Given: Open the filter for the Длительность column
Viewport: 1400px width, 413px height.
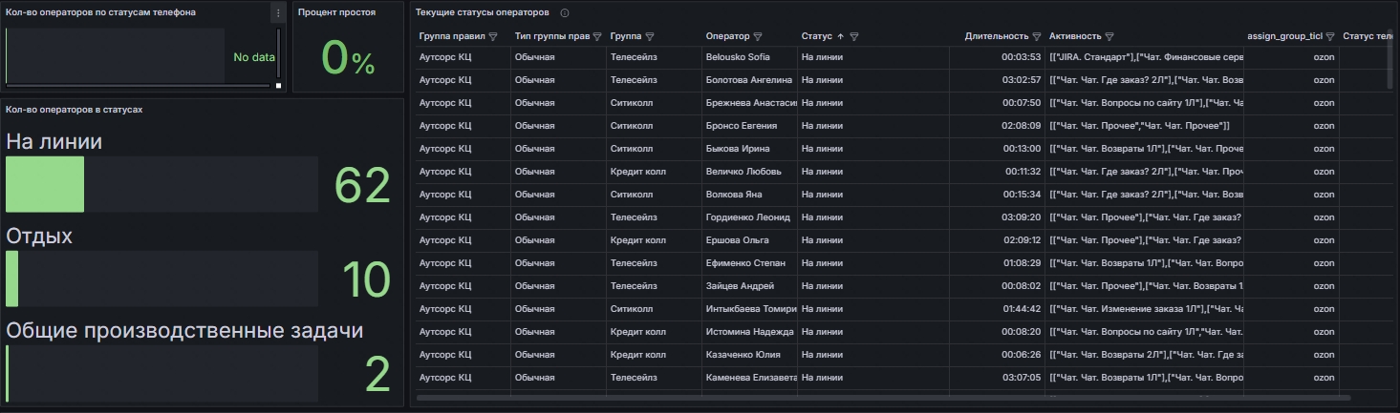Looking at the screenshot, I should click(1037, 36).
